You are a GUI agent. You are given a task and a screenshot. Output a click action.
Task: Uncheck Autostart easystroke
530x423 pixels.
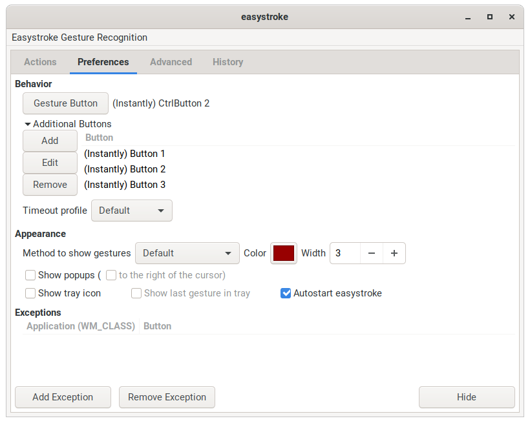click(286, 293)
